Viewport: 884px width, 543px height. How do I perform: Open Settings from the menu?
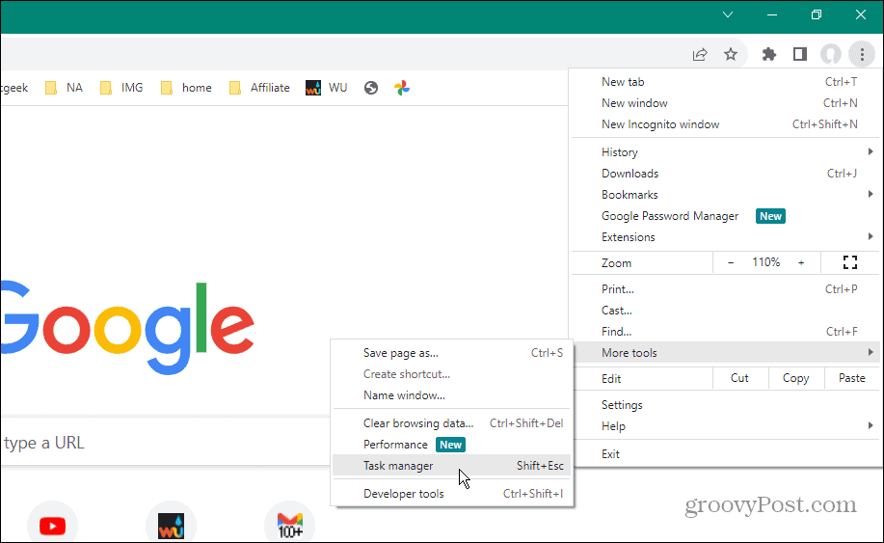point(725,405)
